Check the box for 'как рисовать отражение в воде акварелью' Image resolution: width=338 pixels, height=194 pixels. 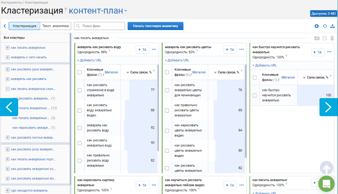[80, 90]
